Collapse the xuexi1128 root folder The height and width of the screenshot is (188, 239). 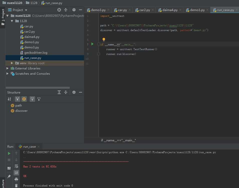pos(8,16)
